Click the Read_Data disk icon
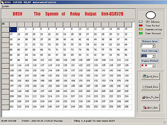 click(x=144, y=76)
